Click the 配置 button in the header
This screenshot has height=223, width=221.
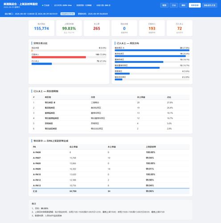click(164, 5)
